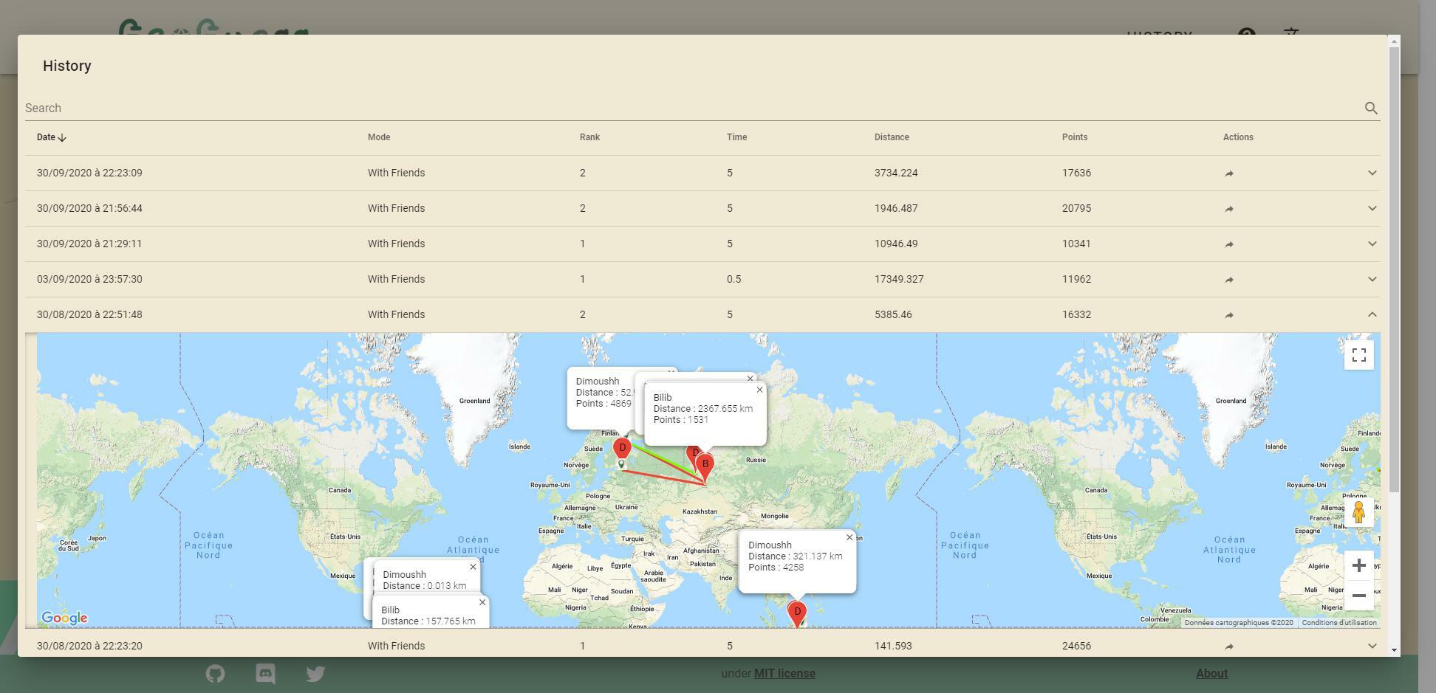Enter fullscreen mode on the map
1436x693 pixels.
(x=1358, y=355)
